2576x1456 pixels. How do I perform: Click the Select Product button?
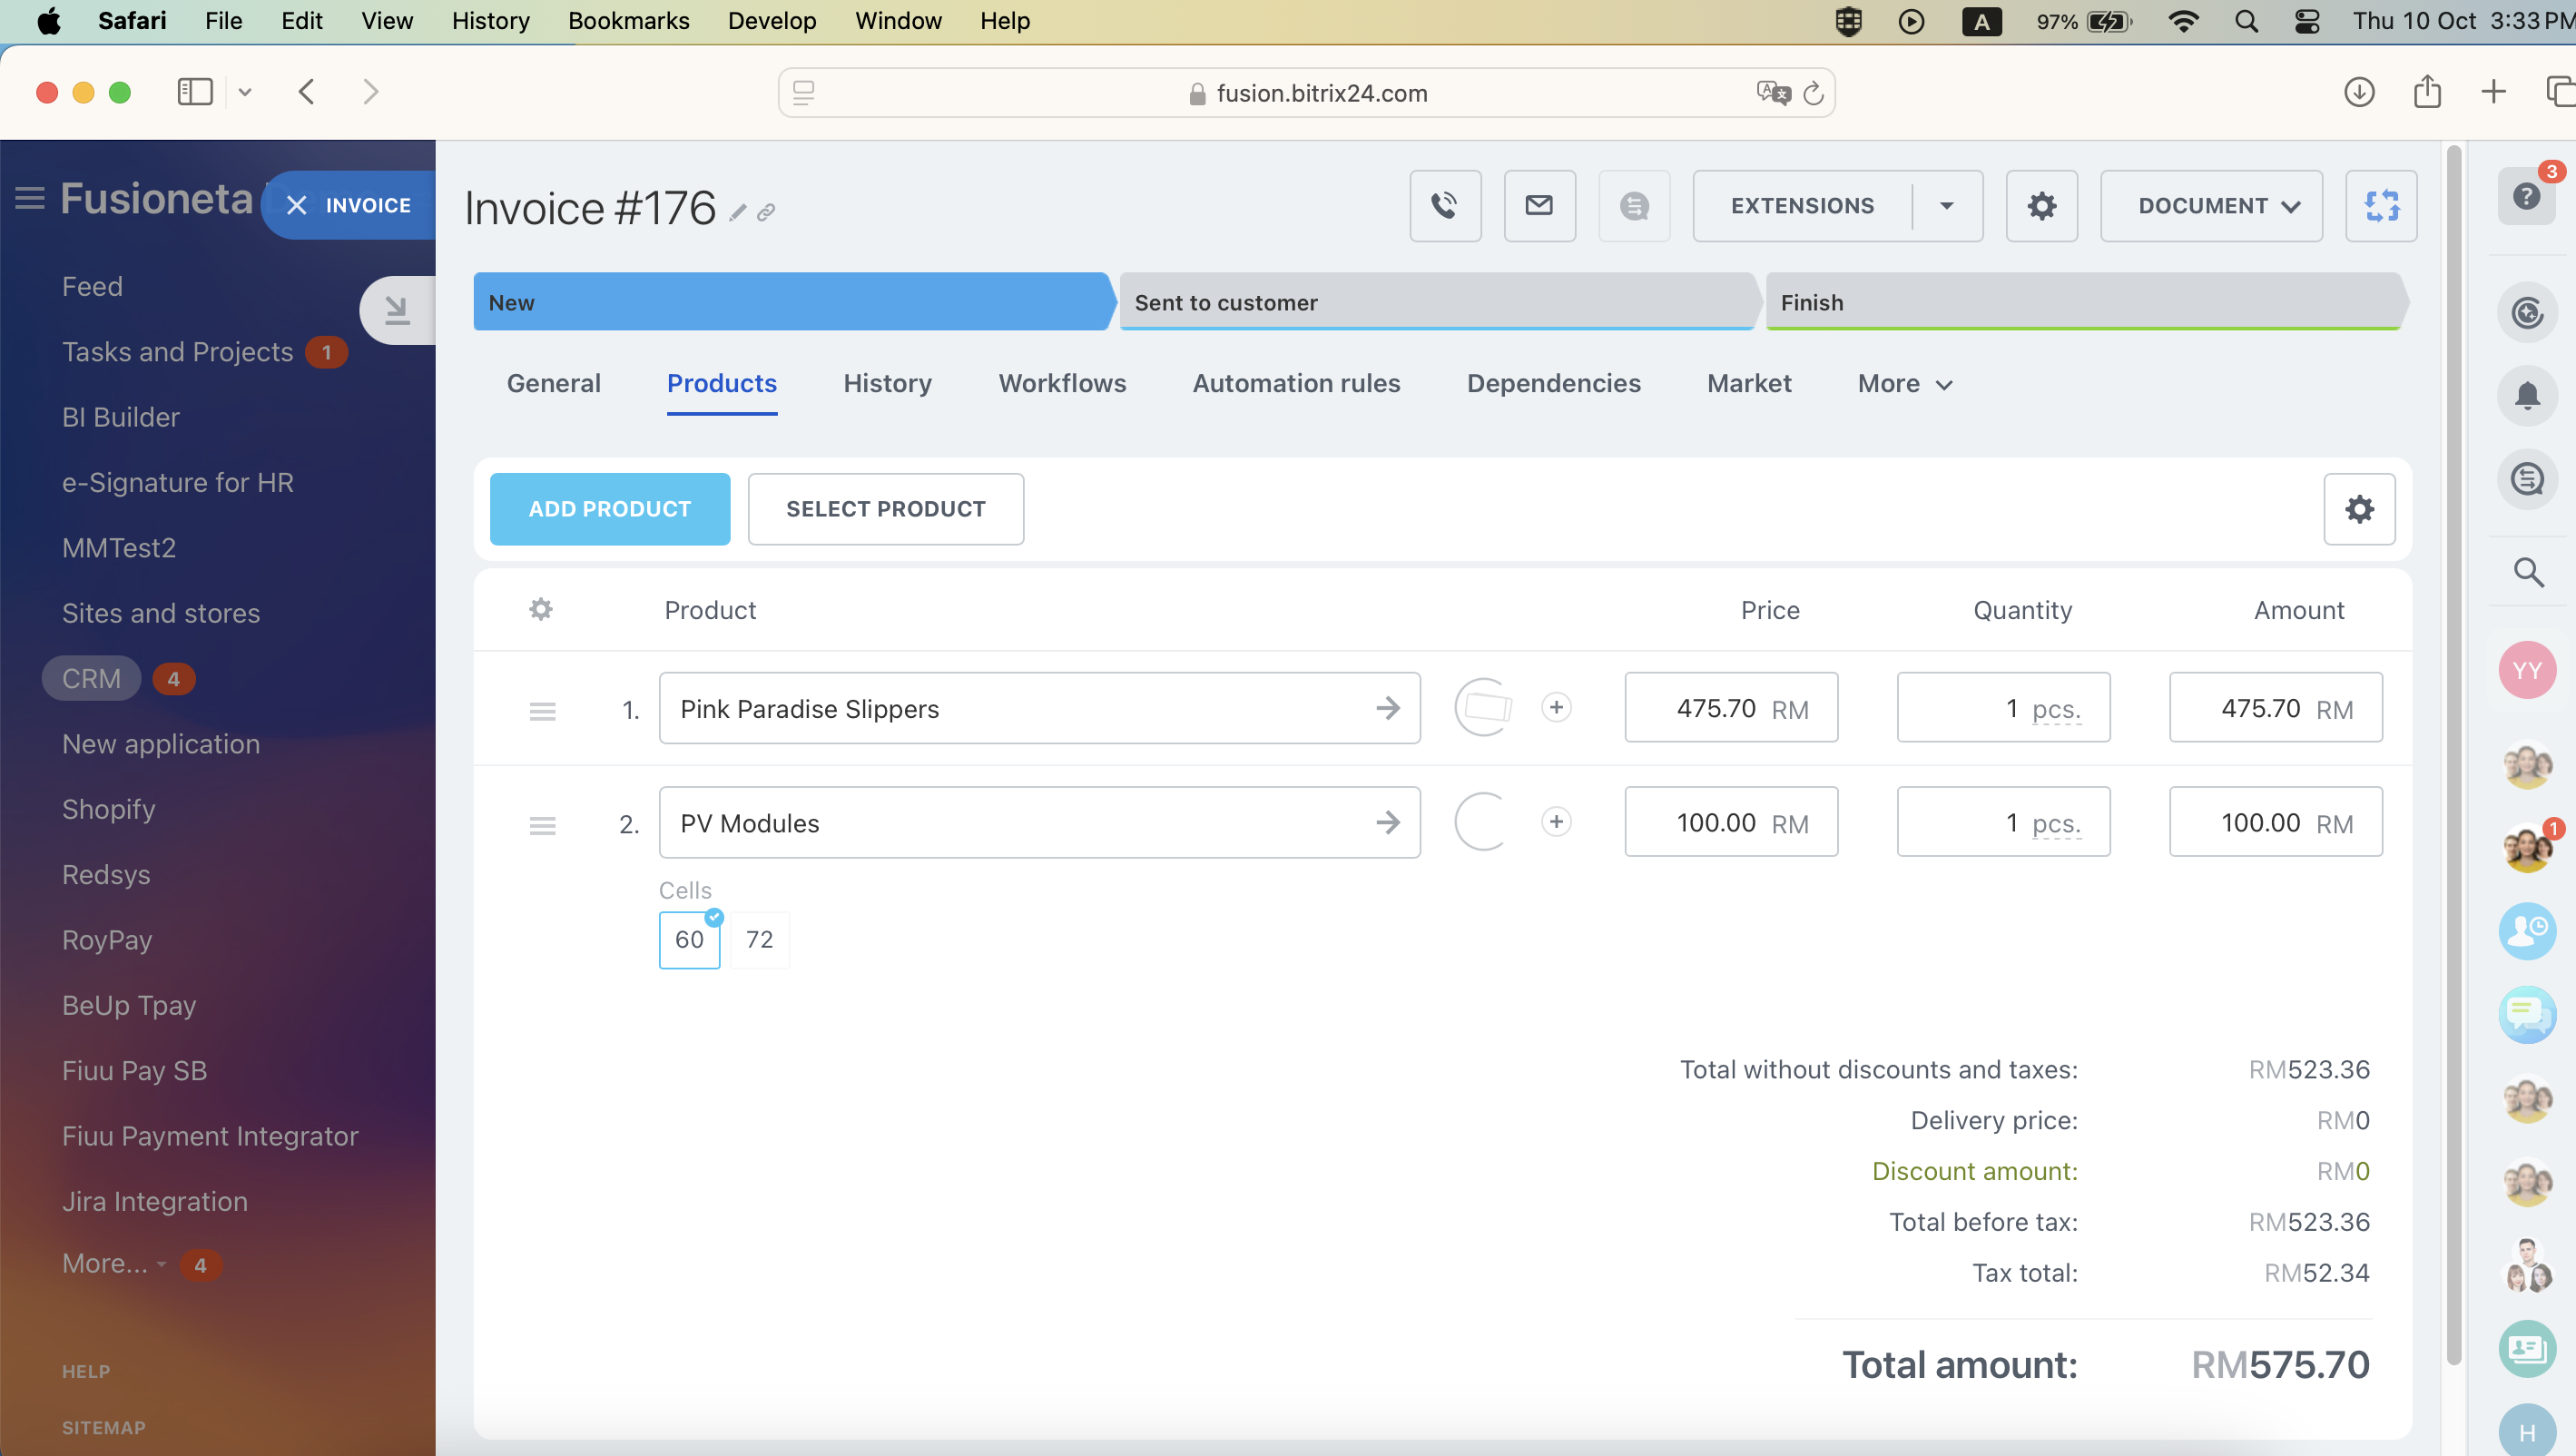coord(885,509)
